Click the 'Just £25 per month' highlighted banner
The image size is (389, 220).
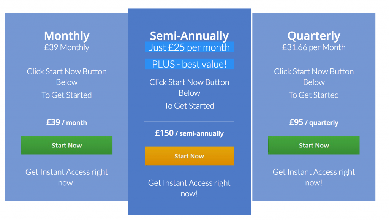point(189,47)
